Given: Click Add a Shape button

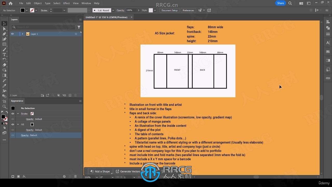Looking at the screenshot, I should (x=100, y=171).
